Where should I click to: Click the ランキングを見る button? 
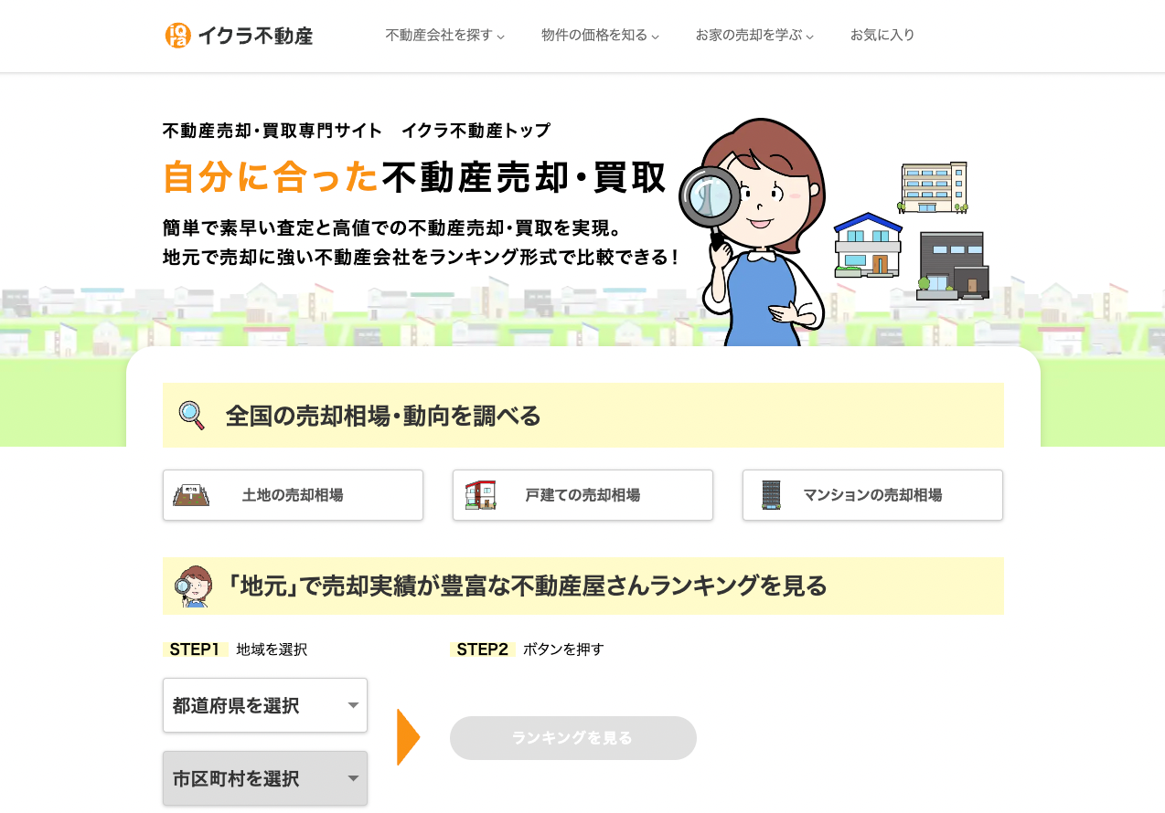point(573,738)
